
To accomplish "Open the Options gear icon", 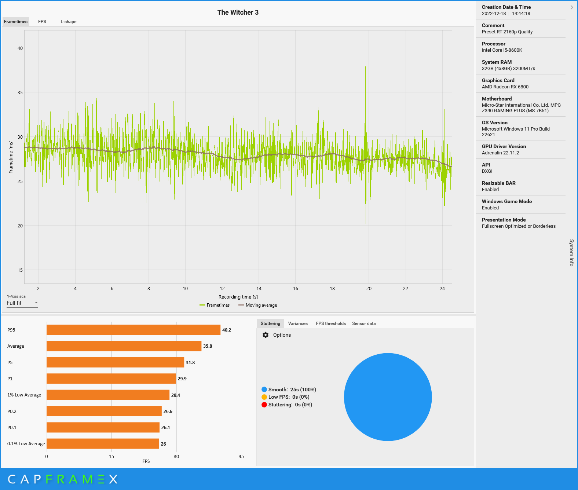I will (266, 335).
